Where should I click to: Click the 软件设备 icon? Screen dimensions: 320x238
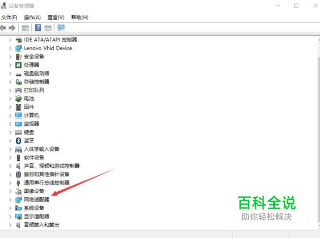pos(19,157)
